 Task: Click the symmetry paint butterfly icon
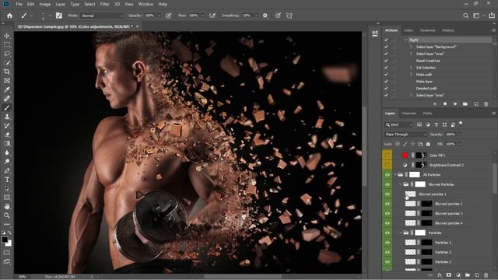tap(289, 16)
